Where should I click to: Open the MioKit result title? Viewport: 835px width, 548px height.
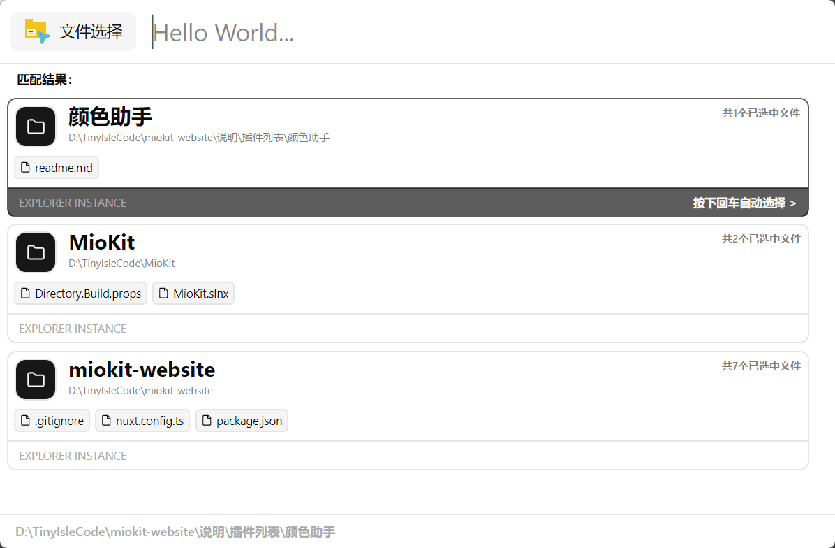point(102,243)
